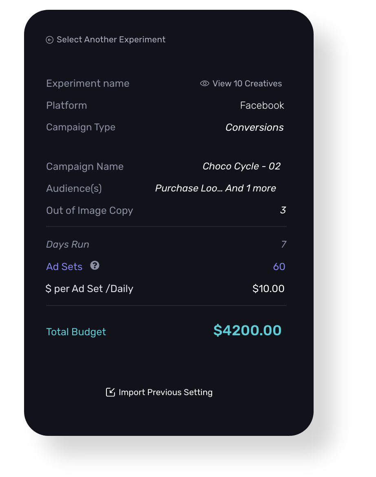Screen dimensions: 376x477
Task: Open the Ad Sets help question mark
Action: pos(95,266)
